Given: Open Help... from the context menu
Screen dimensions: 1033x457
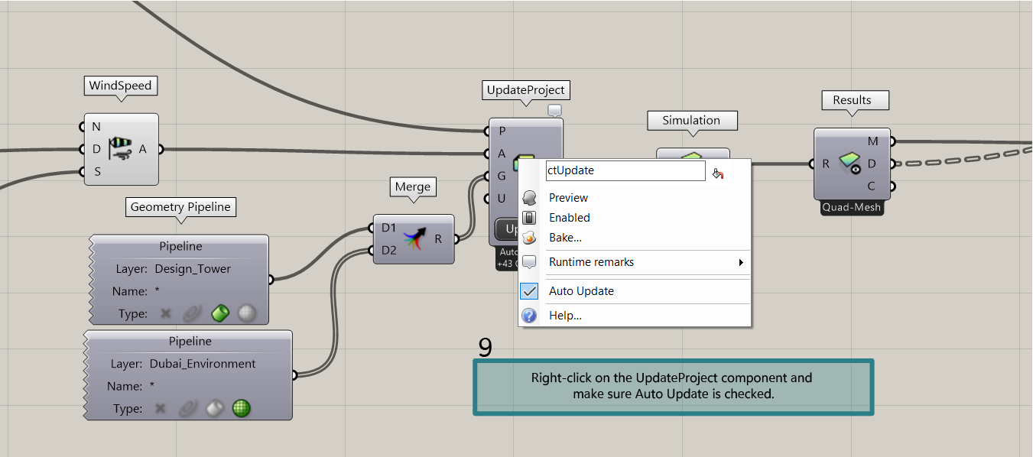Looking at the screenshot, I should pyautogui.click(x=565, y=316).
